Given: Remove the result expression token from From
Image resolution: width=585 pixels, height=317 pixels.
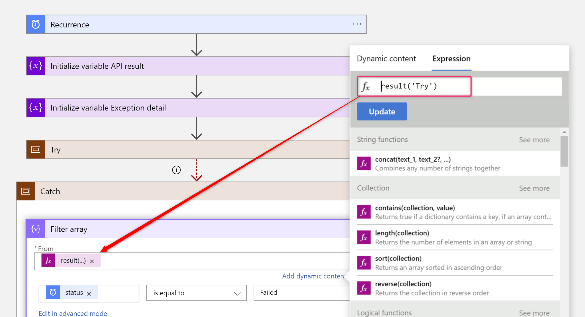Looking at the screenshot, I should (92, 260).
